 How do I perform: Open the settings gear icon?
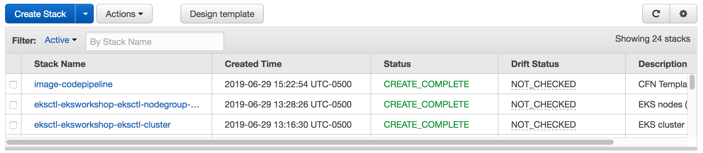coord(683,14)
